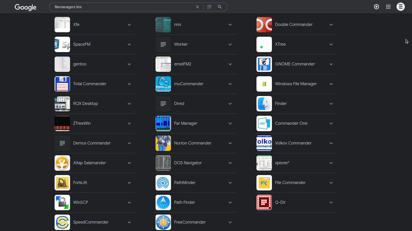Viewport: 412px width, 231px height.
Task: Expand the WinSCP result chevron
Action: click(x=129, y=203)
